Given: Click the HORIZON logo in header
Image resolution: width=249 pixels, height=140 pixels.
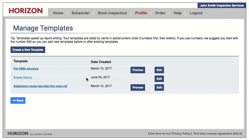Looking at the screenshot, I should click(26, 11).
